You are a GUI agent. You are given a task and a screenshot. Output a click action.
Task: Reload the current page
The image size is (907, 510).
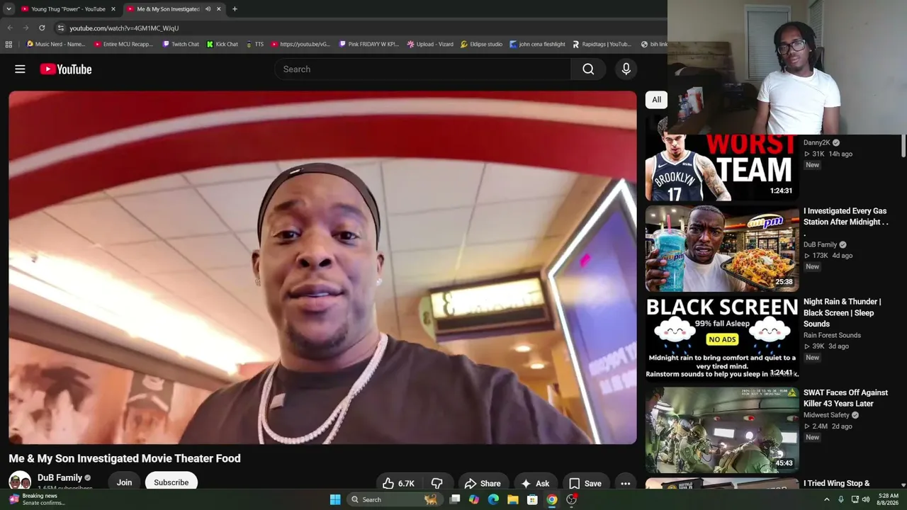click(x=42, y=28)
